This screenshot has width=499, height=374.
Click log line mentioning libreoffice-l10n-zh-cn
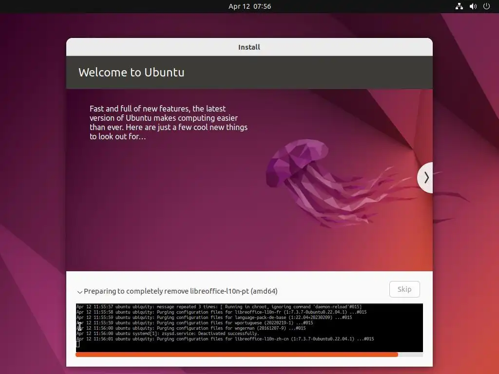click(225, 339)
